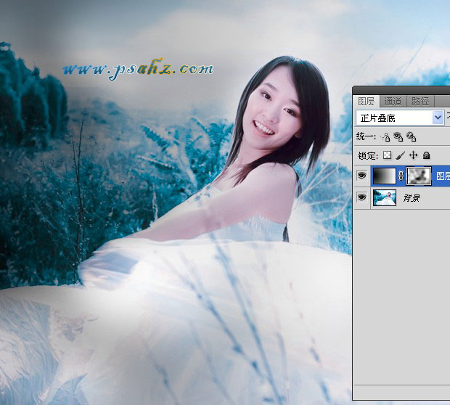This screenshot has width=450, height=405.
Task: Click the layer mask link chain icon
Action: point(400,176)
